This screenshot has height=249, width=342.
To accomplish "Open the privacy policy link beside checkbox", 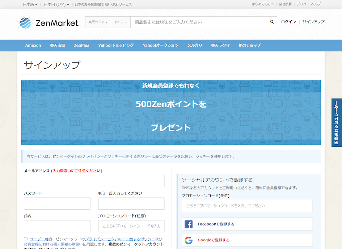I will click(120, 239).
